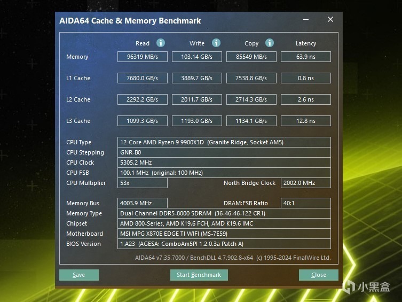402x302 pixels.
Task: Click the Memory row label
Action: [77, 57]
